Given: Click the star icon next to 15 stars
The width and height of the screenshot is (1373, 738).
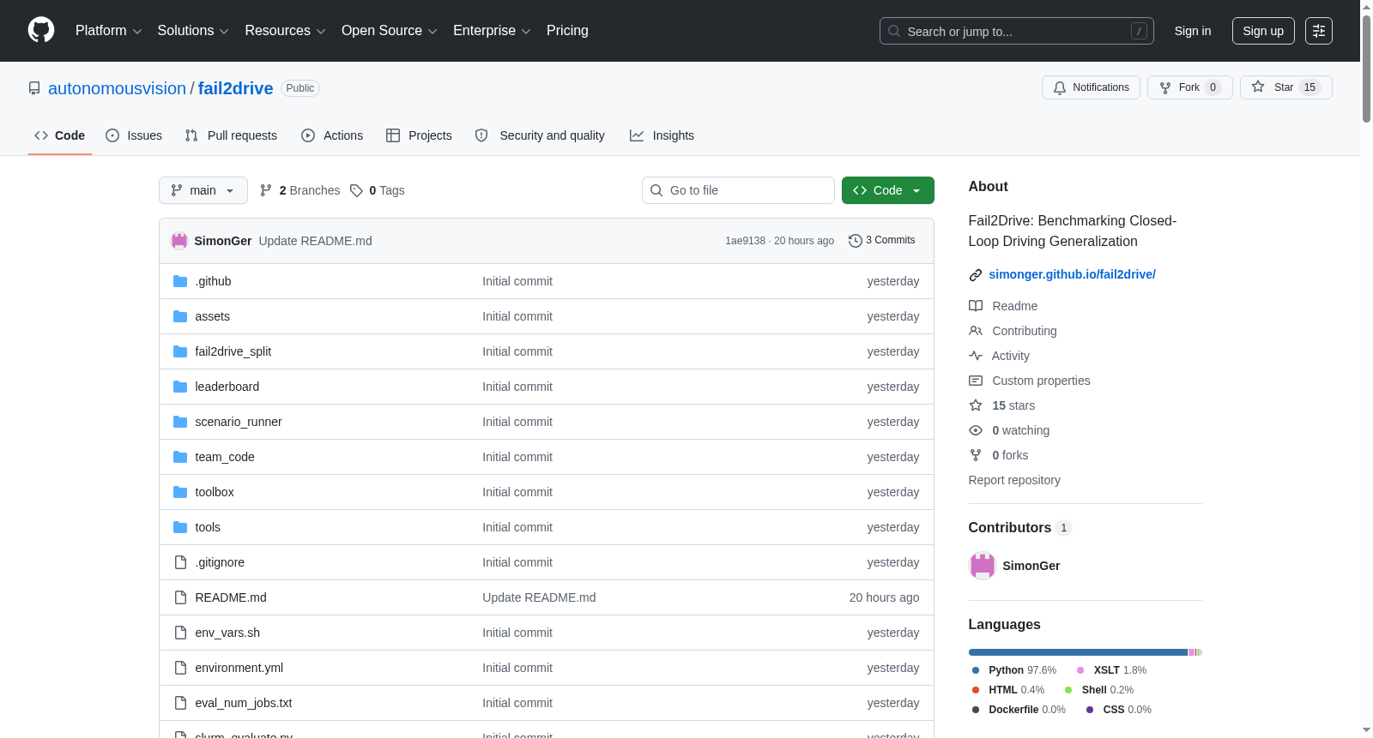Looking at the screenshot, I should 976,405.
